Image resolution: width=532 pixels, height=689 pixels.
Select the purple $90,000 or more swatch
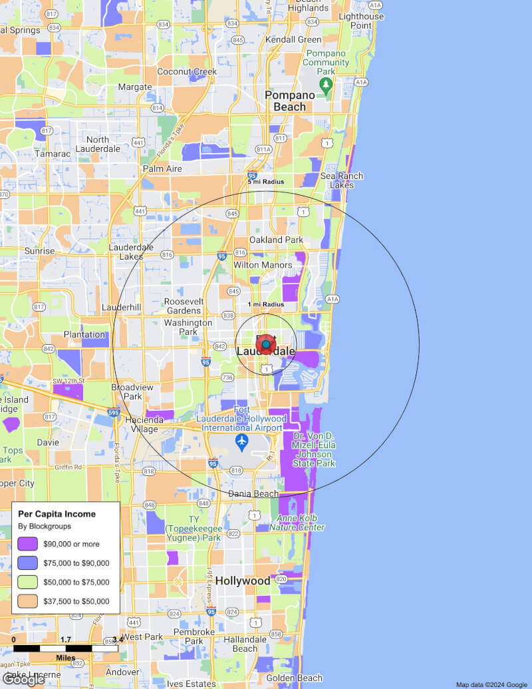pos(29,544)
